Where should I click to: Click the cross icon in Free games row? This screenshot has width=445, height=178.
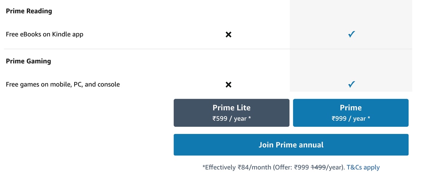tap(229, 85)
